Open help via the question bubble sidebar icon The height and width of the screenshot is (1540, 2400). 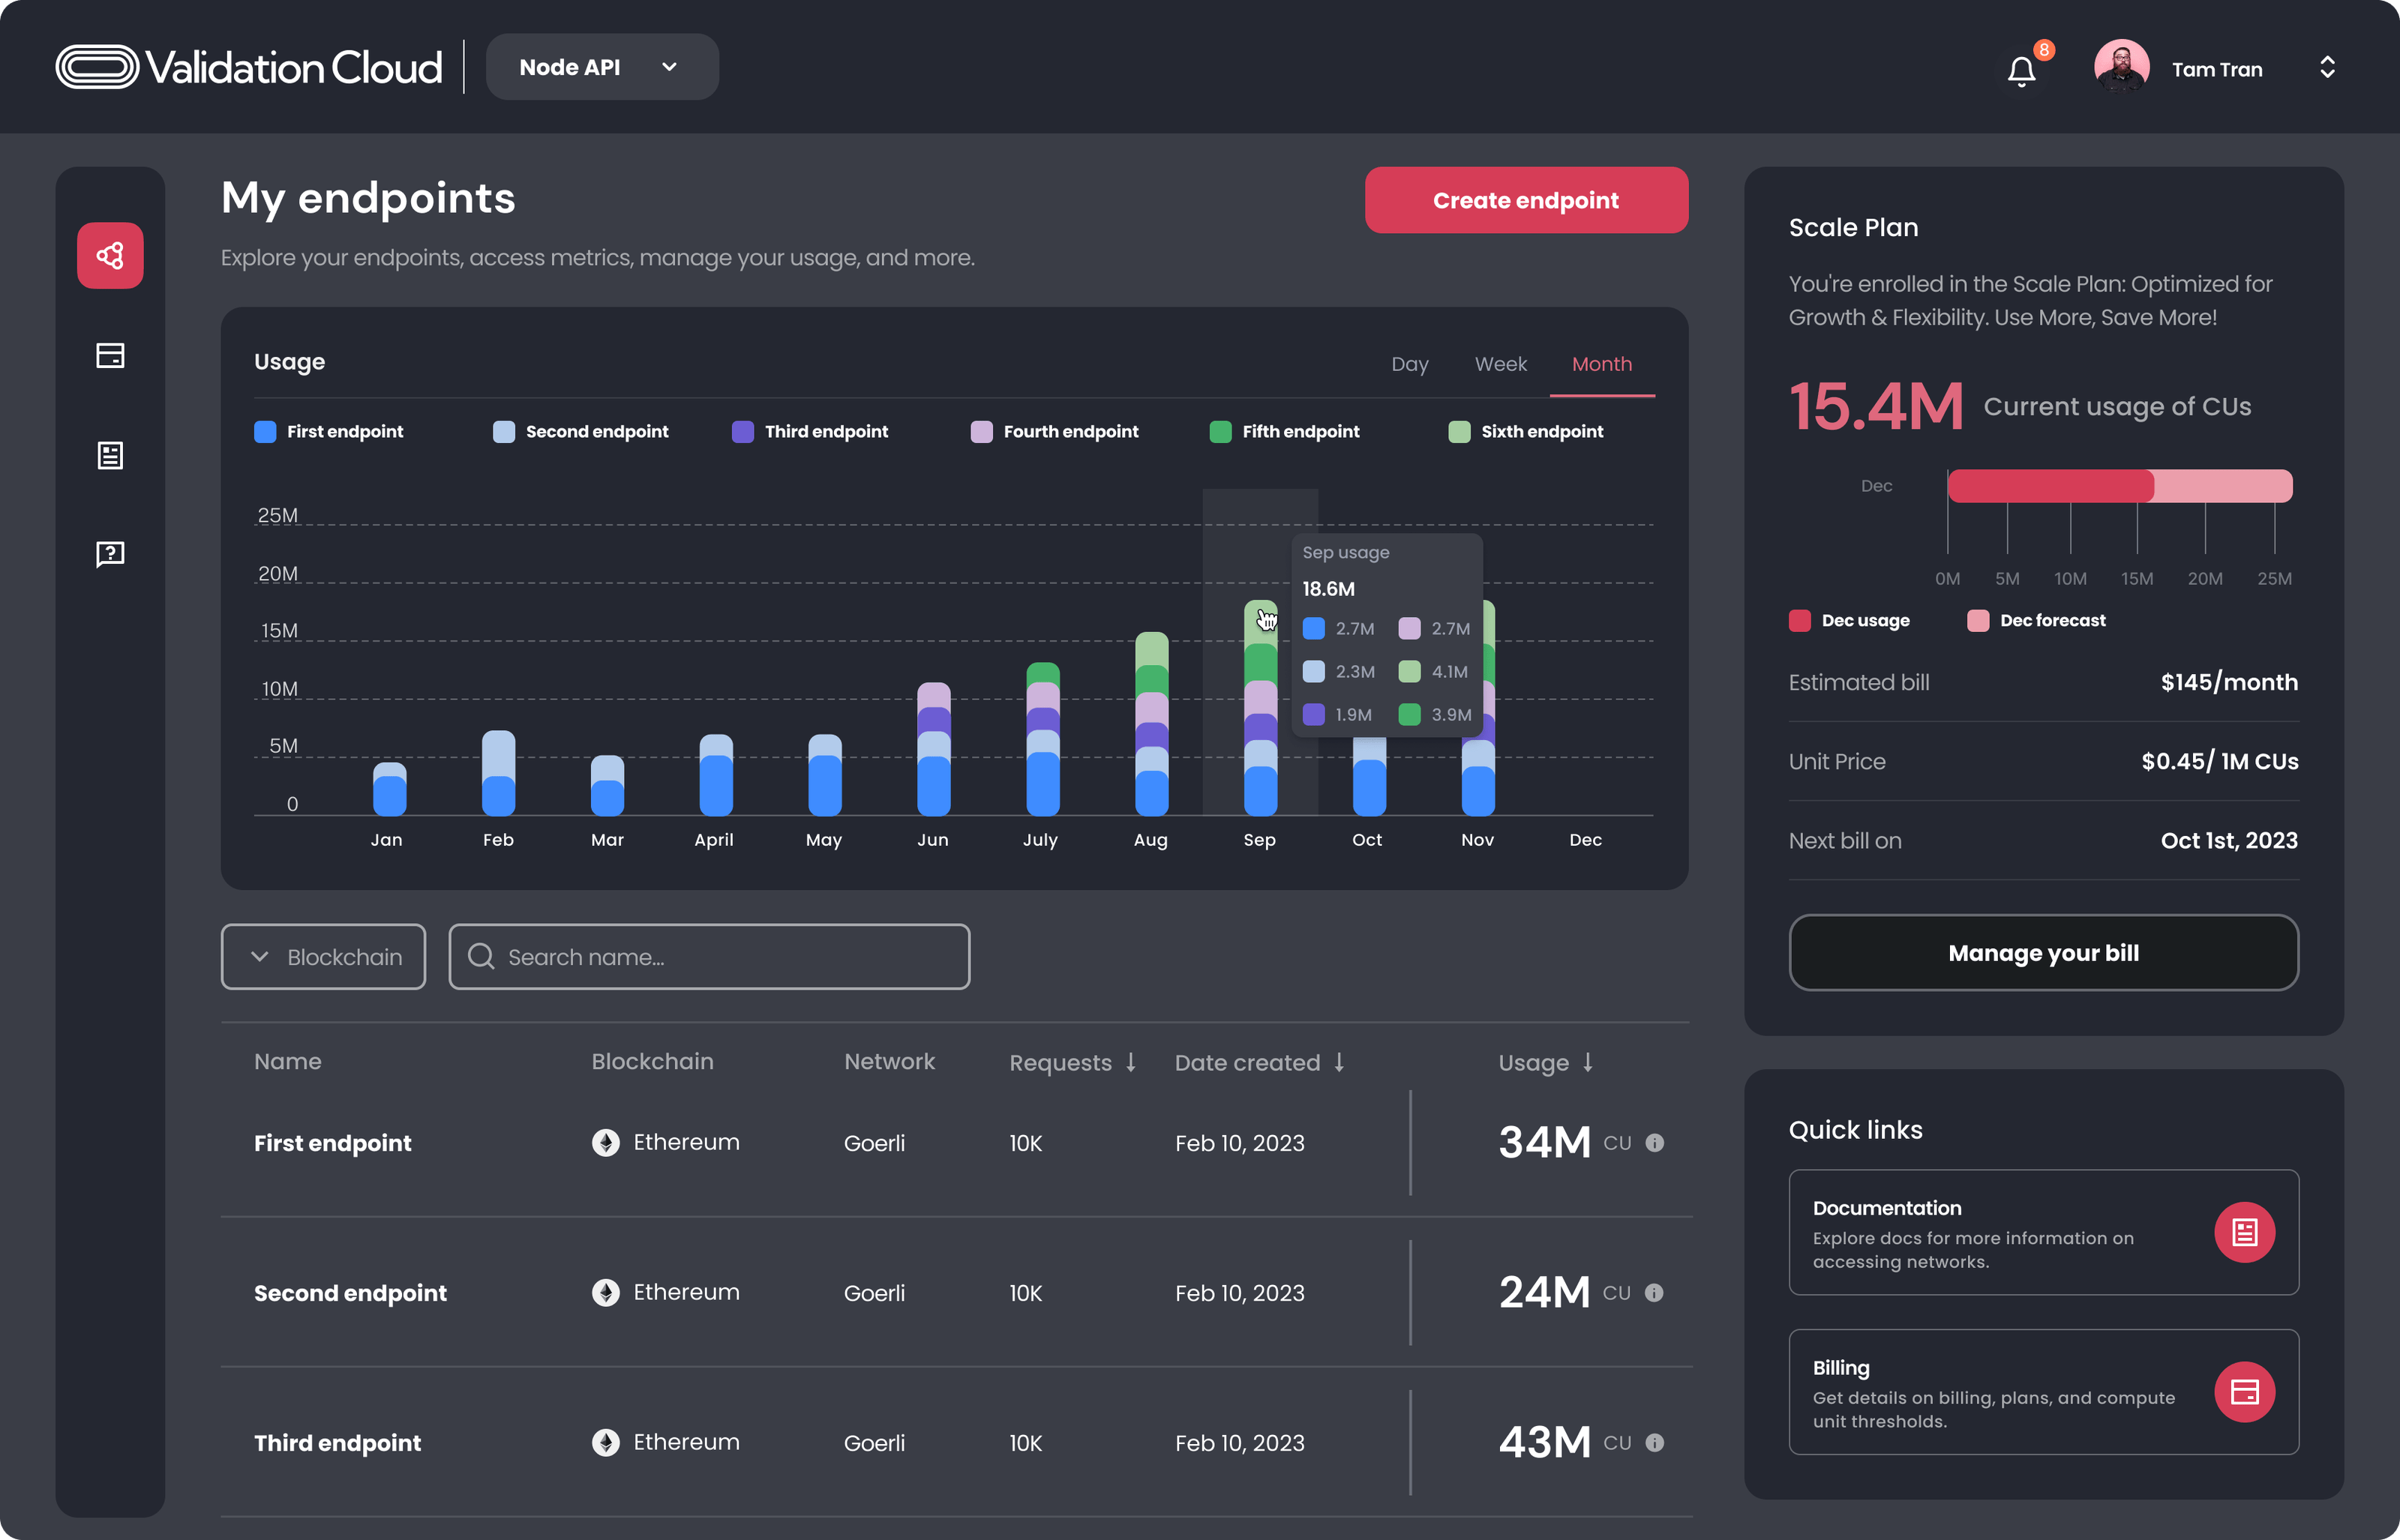(110, 554)
